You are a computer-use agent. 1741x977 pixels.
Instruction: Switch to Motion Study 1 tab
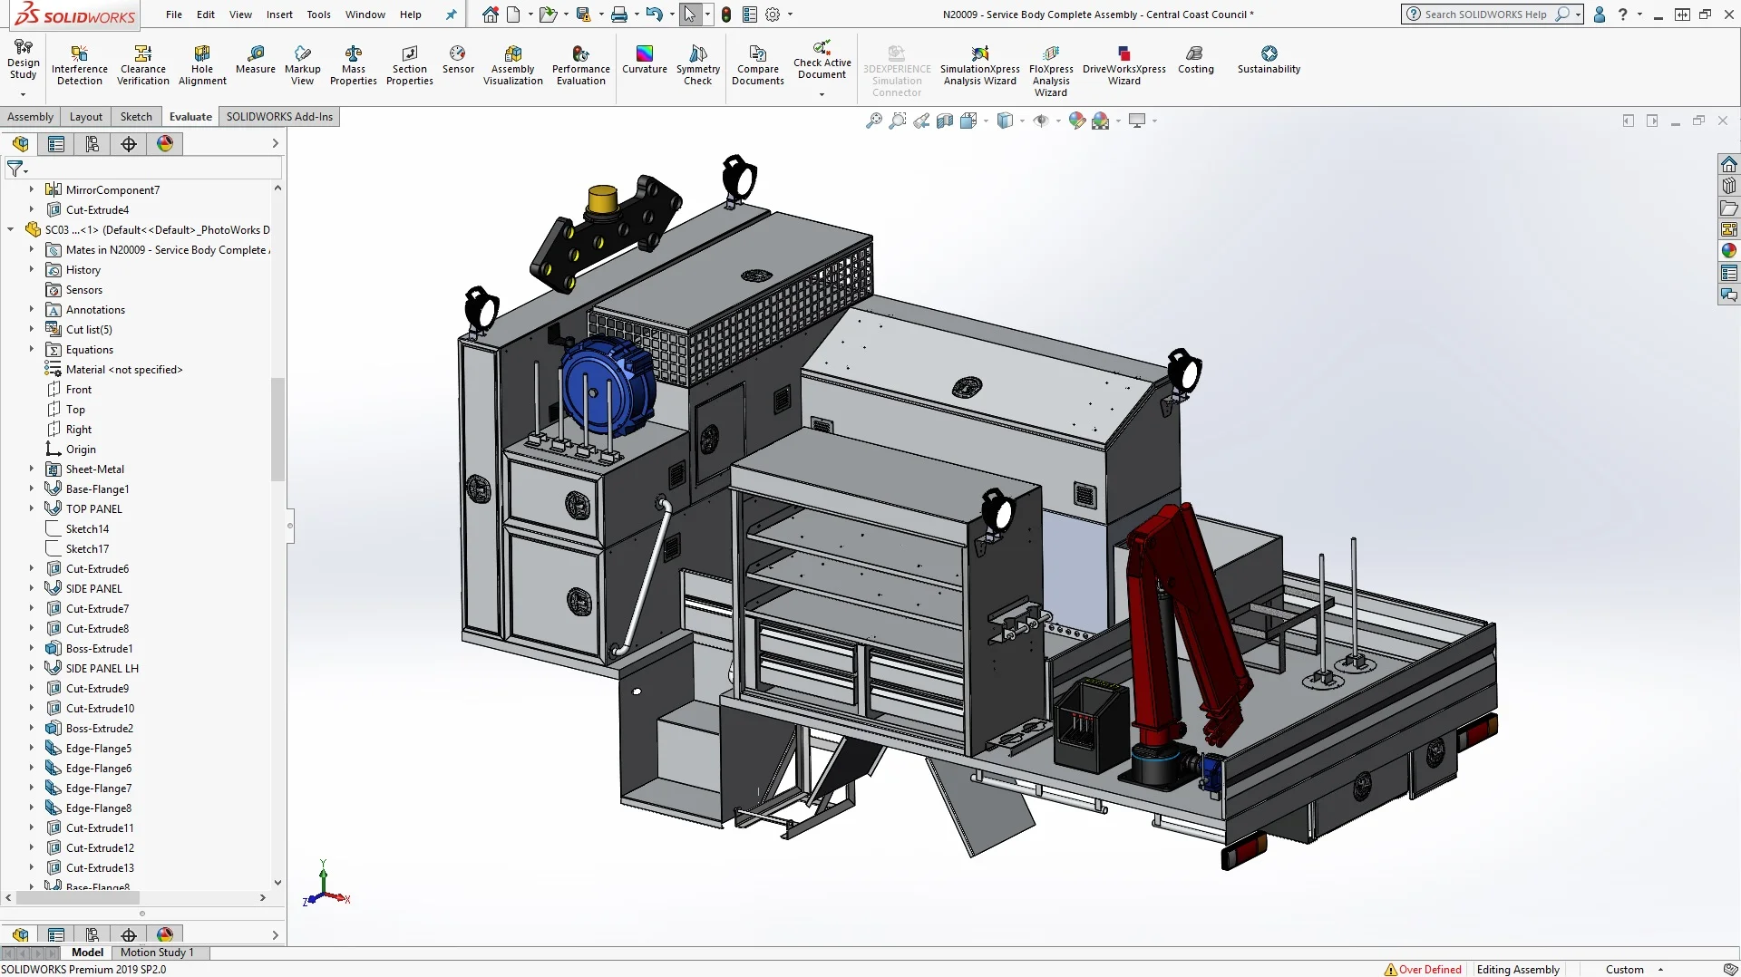[157, 953]
